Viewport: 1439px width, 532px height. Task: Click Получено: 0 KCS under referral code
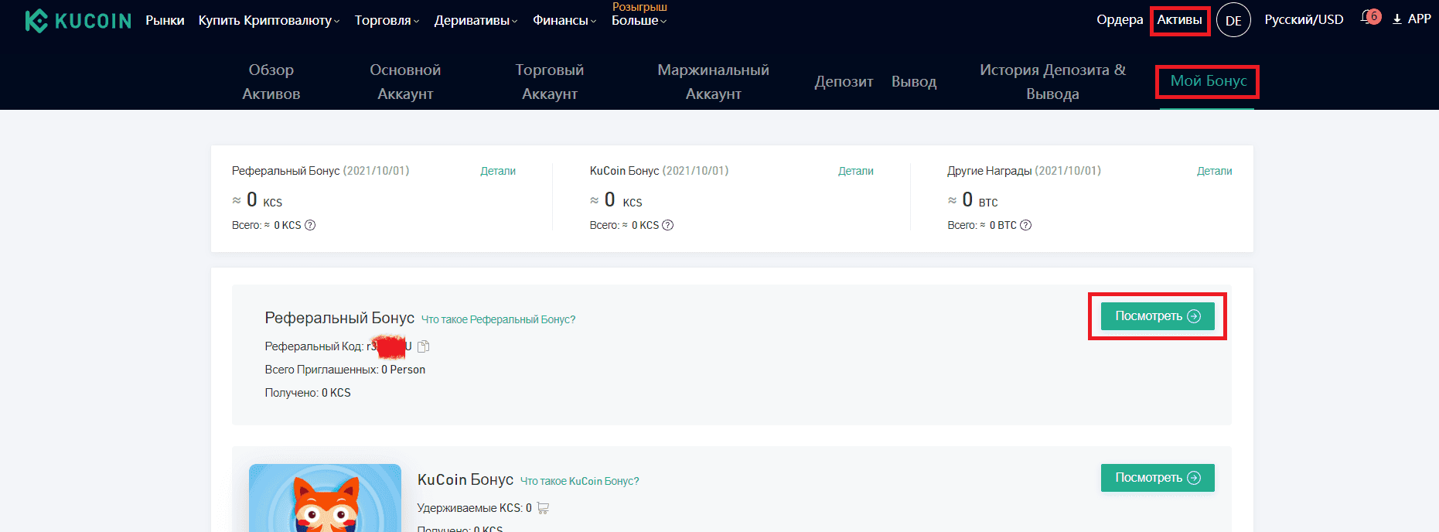pos(308,393)
